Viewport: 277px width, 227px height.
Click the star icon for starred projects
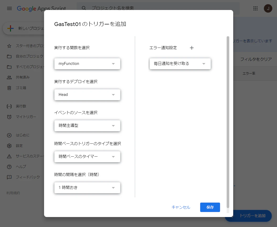click(9, 46)
